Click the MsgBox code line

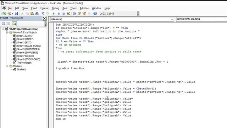click(98, 31)
